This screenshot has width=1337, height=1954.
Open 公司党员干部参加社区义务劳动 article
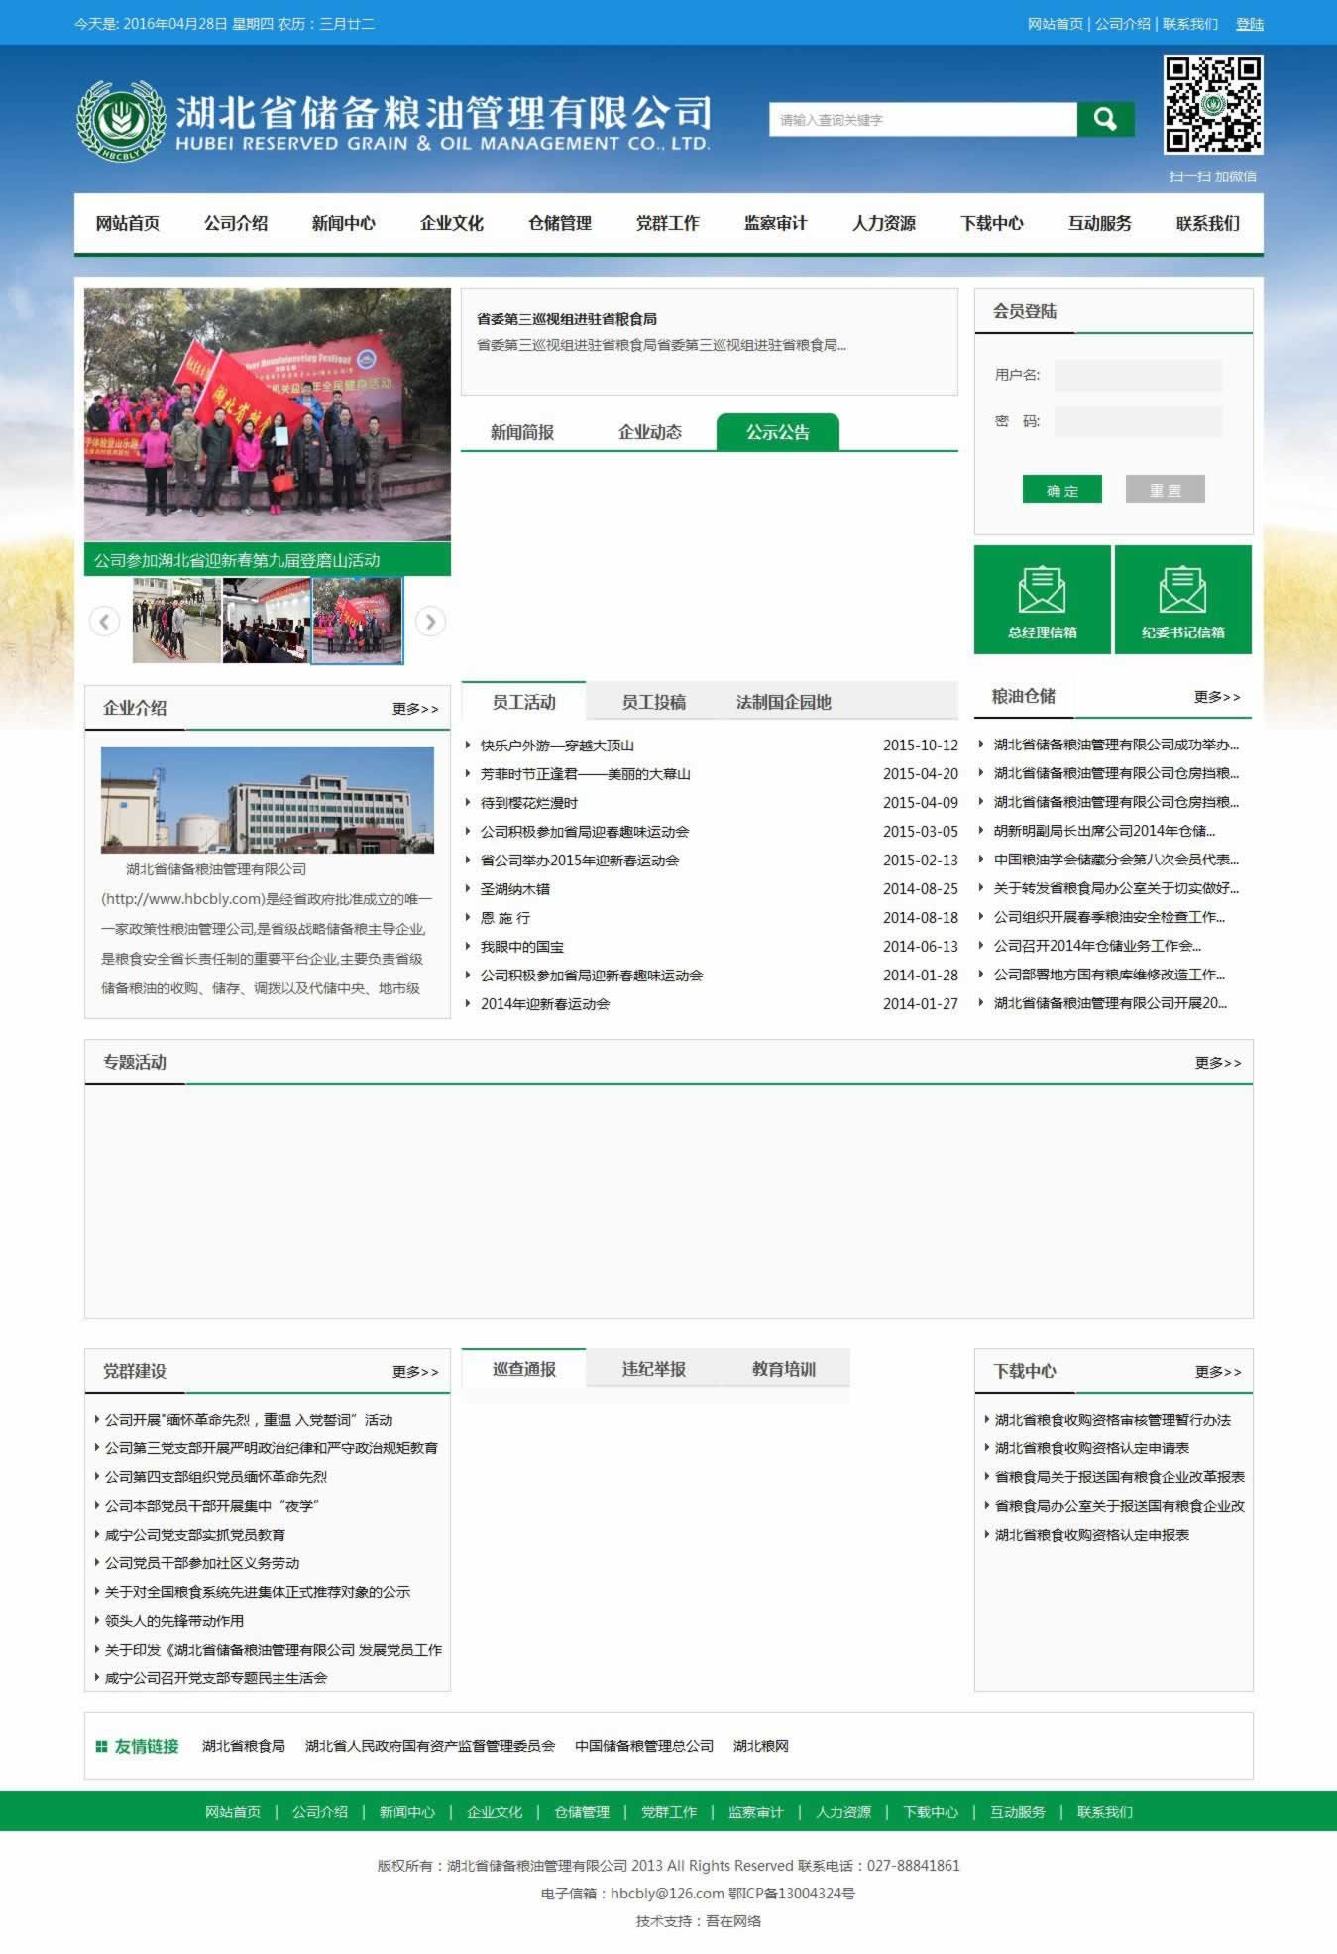click(x=202, y=1563)
